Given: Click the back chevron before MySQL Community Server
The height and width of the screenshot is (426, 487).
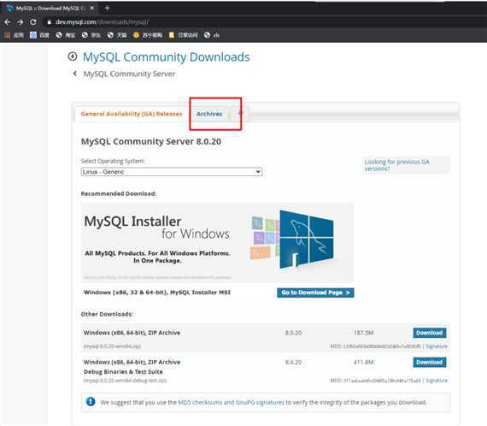Looking at the screenshot, I should pyautogui.click(x=75, y=74).
